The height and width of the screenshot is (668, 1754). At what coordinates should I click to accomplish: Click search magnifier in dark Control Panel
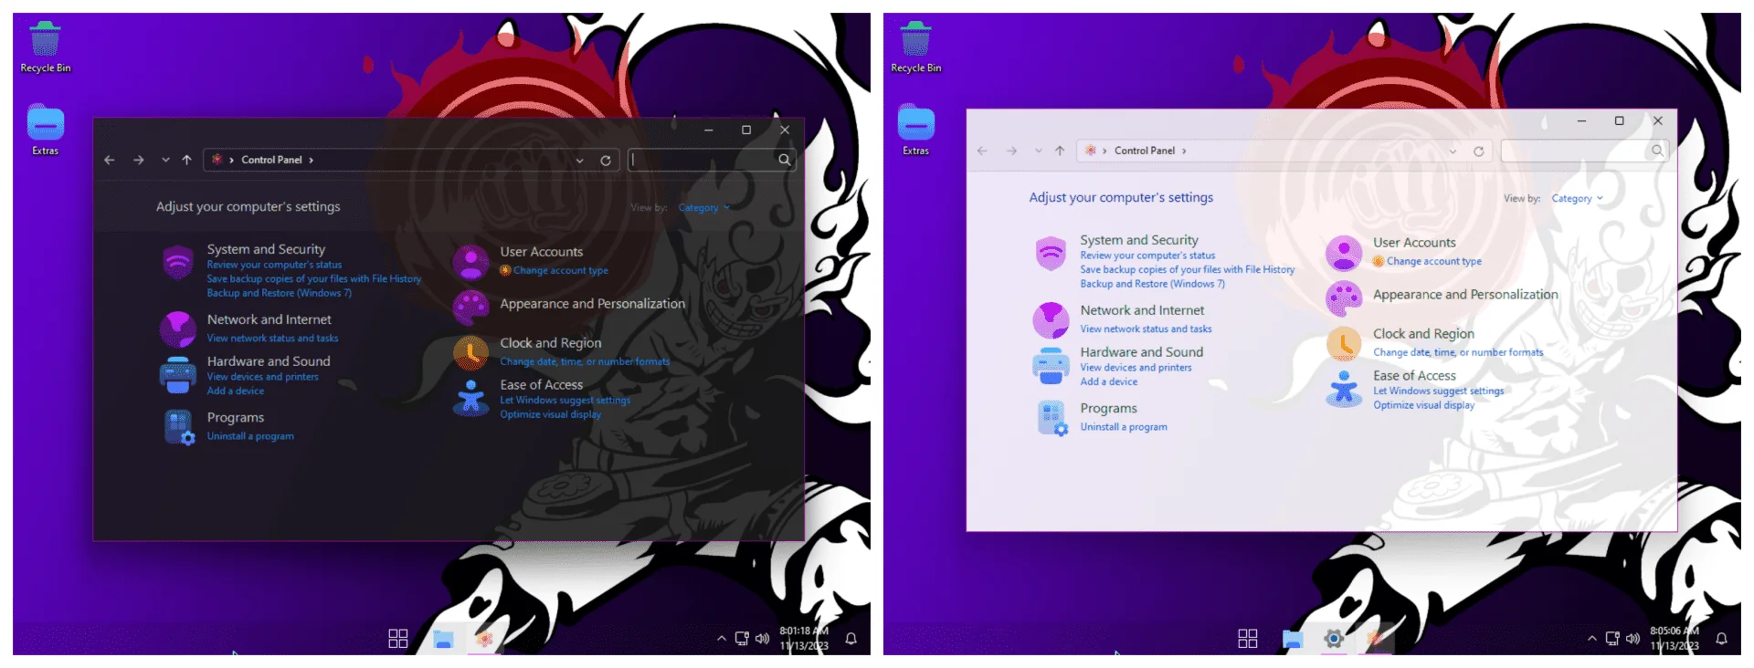784,160
